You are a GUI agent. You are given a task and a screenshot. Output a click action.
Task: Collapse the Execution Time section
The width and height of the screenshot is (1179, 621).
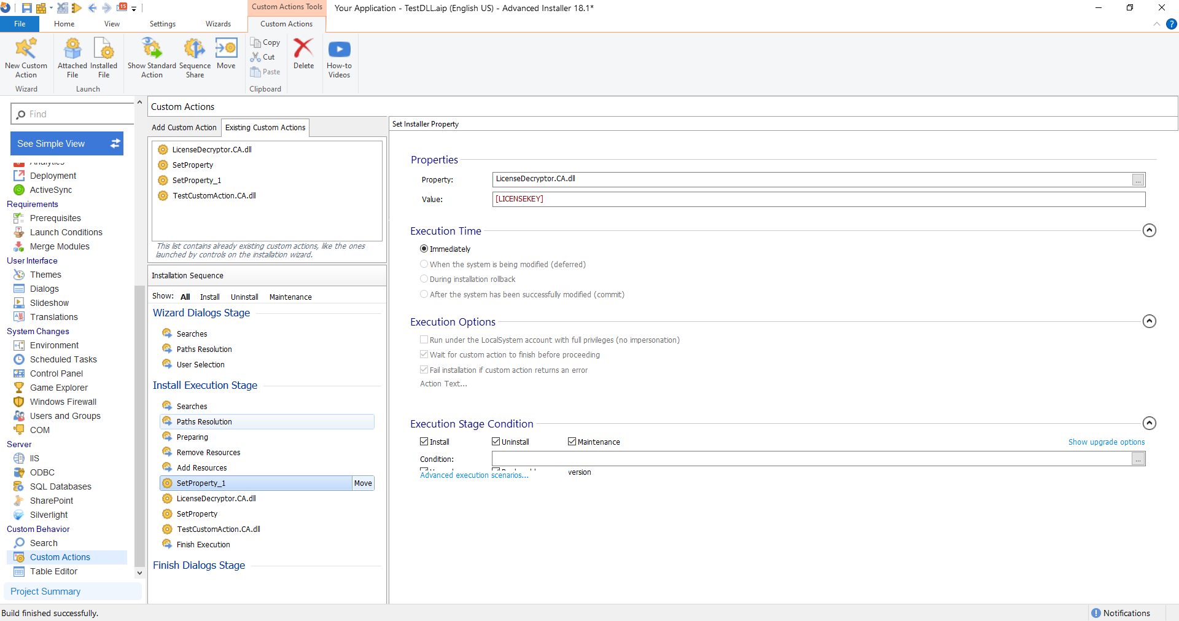tap(1149, 230)
